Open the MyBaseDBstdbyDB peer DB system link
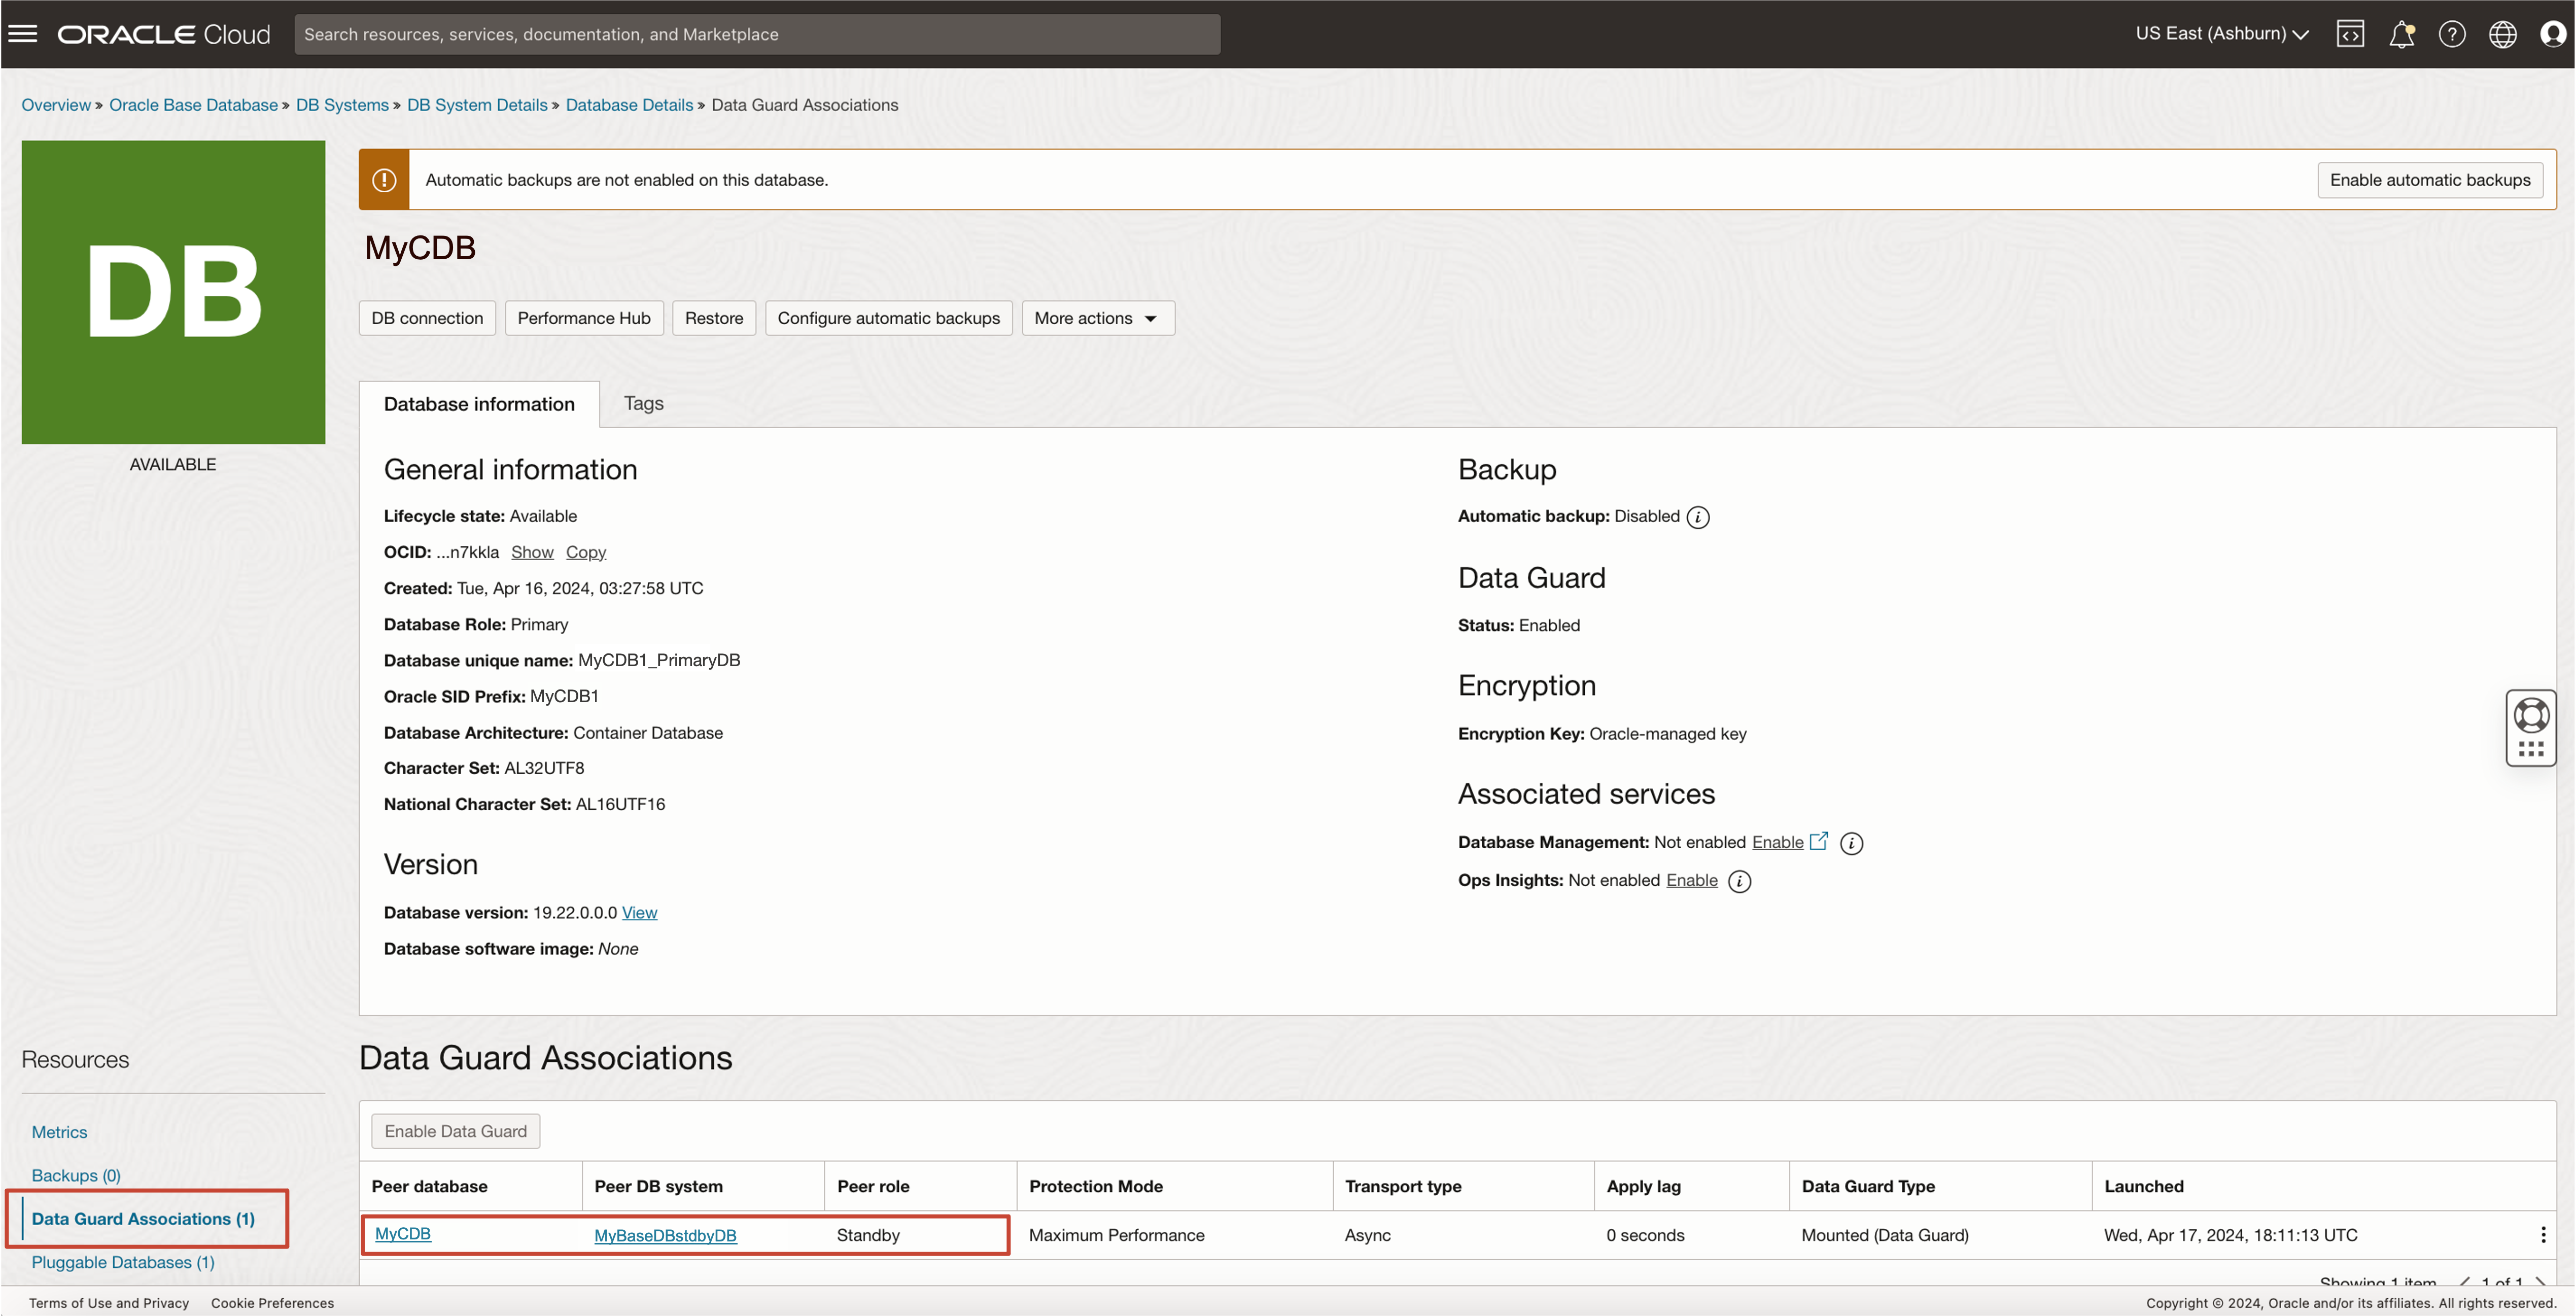This screenshot has height=1316, width=2576. 665,1235
